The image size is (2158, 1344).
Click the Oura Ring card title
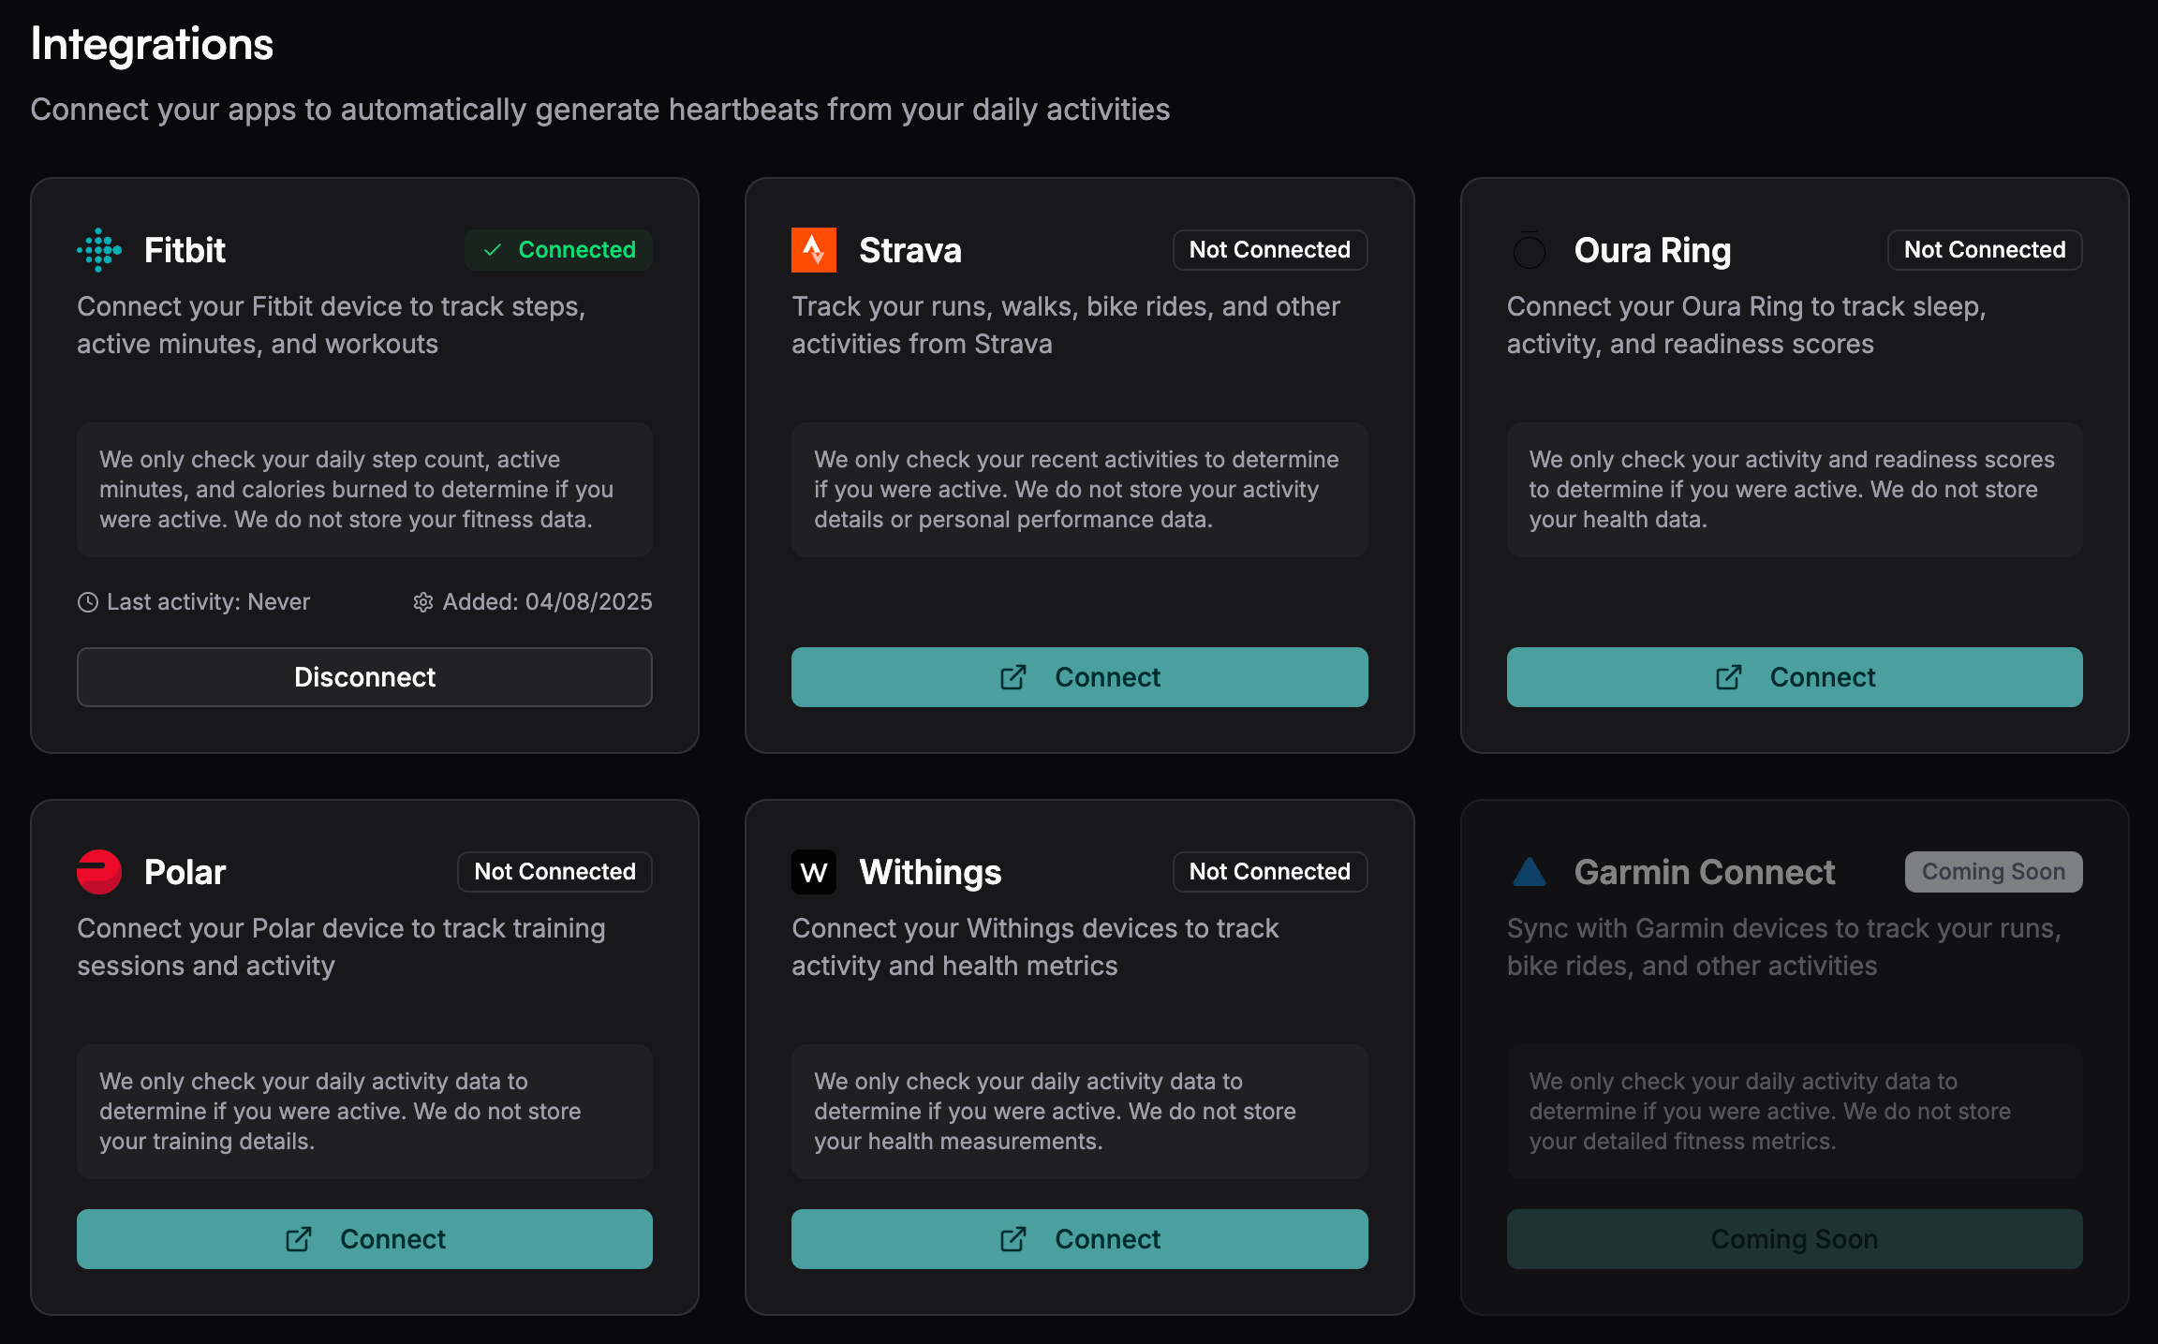coord(1652,250)
